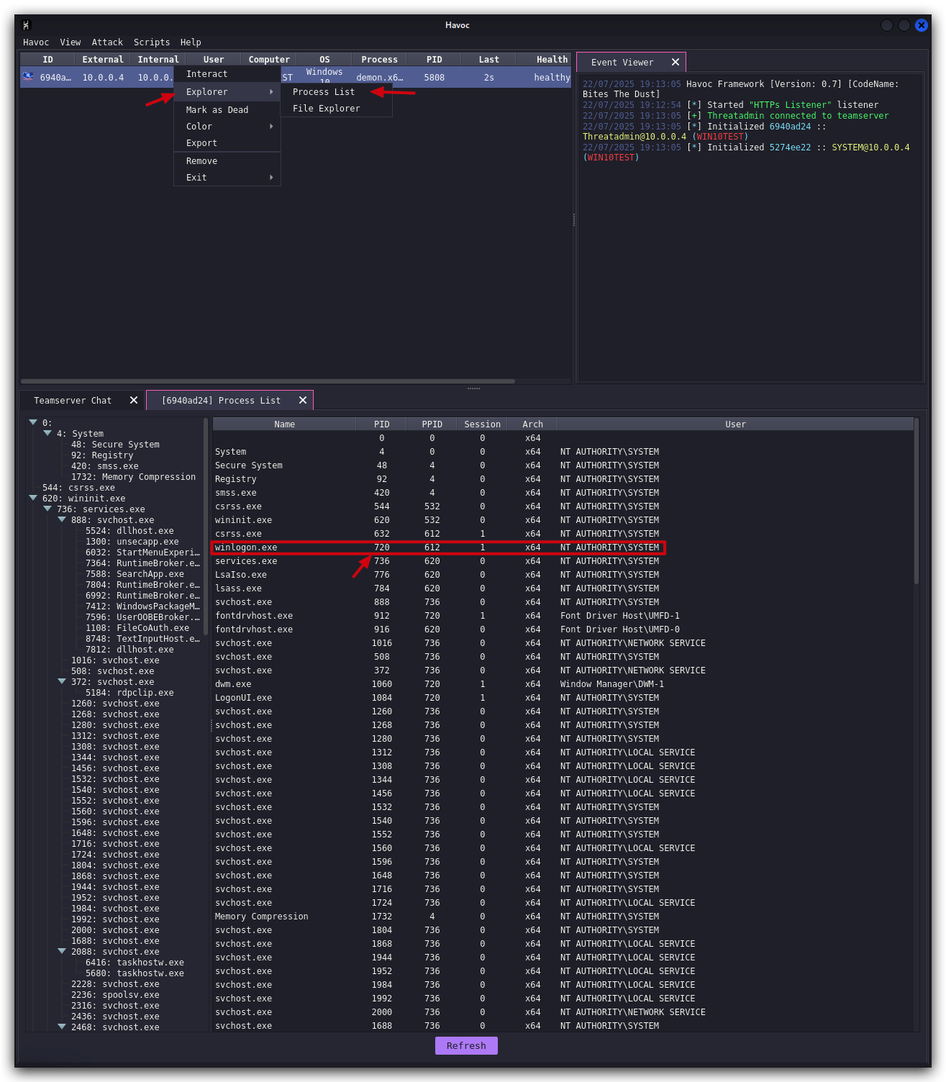Collapse the "736: services.exe" tree node
Viewport: 946px width, 1082px height.
(47, 509)
